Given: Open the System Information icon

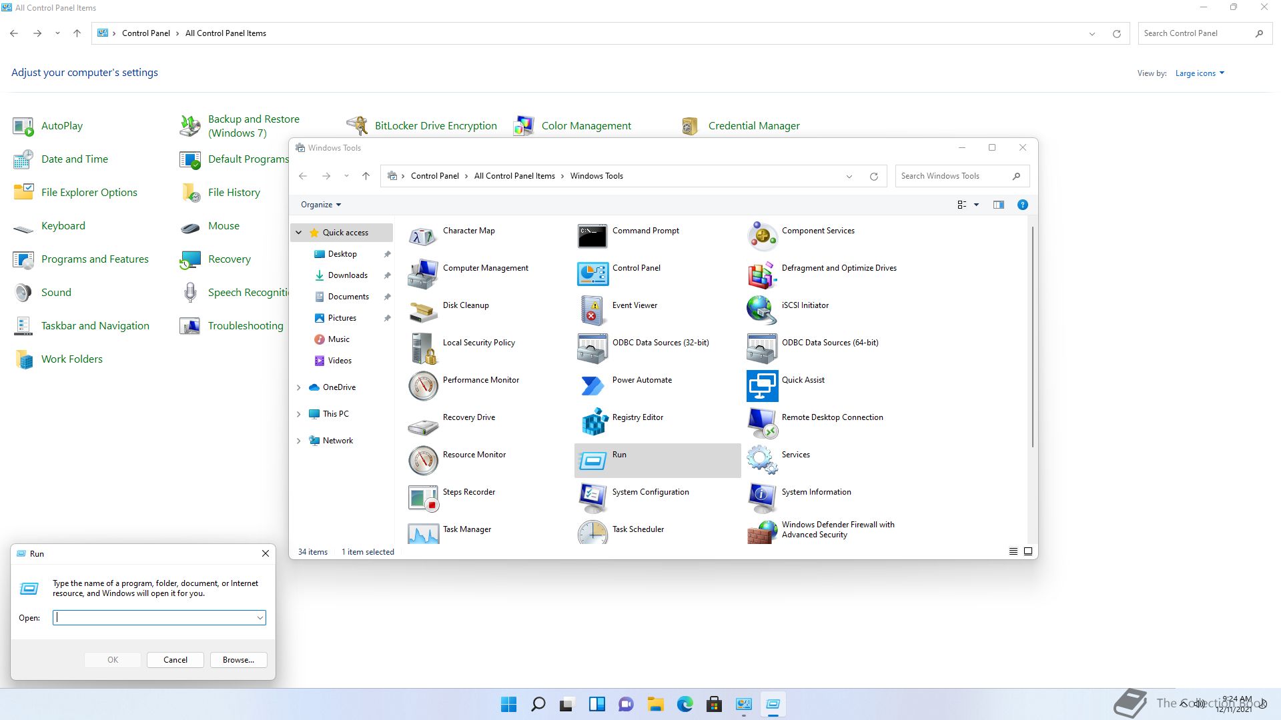Looking at the screenshot, I should [762, 497].
